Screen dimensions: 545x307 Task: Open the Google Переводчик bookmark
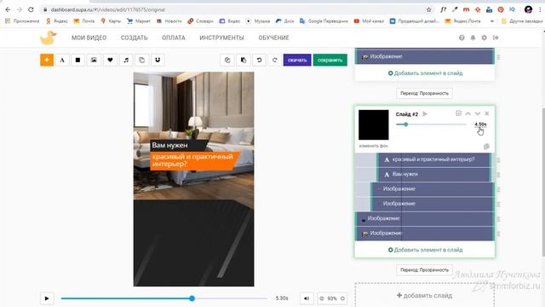point(324,20)
